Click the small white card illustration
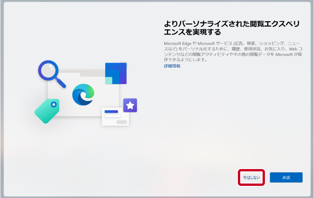The height and width of the screenshot is (198, 314). (115, 117)
